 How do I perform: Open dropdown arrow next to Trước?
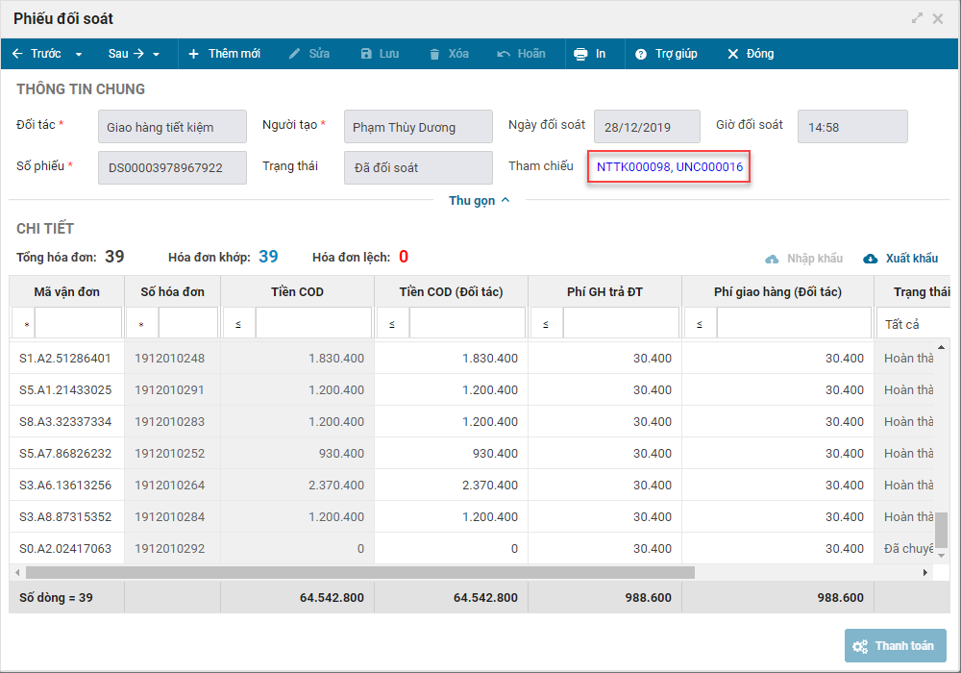79,55
